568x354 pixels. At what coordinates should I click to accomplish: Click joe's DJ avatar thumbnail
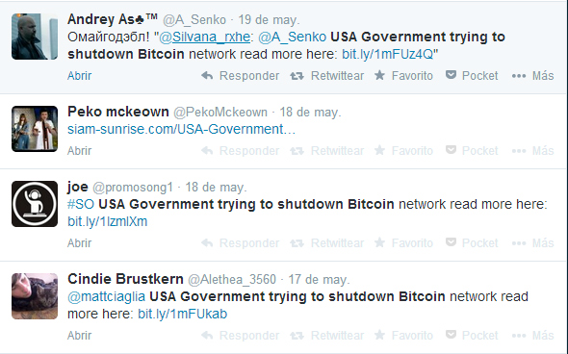tap(35, 204)
